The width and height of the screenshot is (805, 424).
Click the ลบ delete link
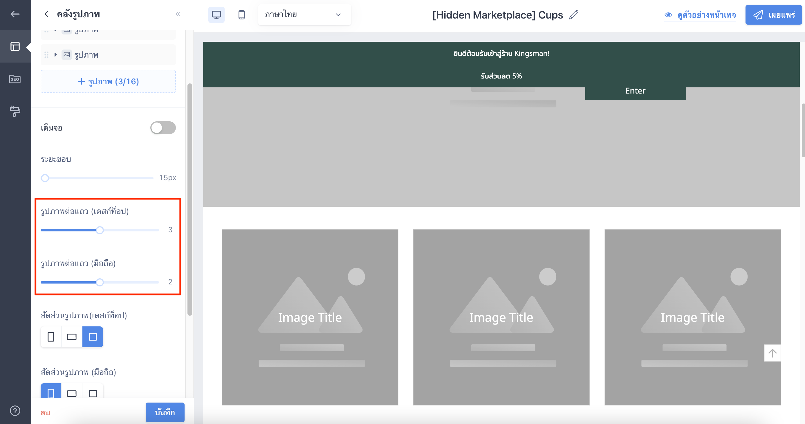46,412
